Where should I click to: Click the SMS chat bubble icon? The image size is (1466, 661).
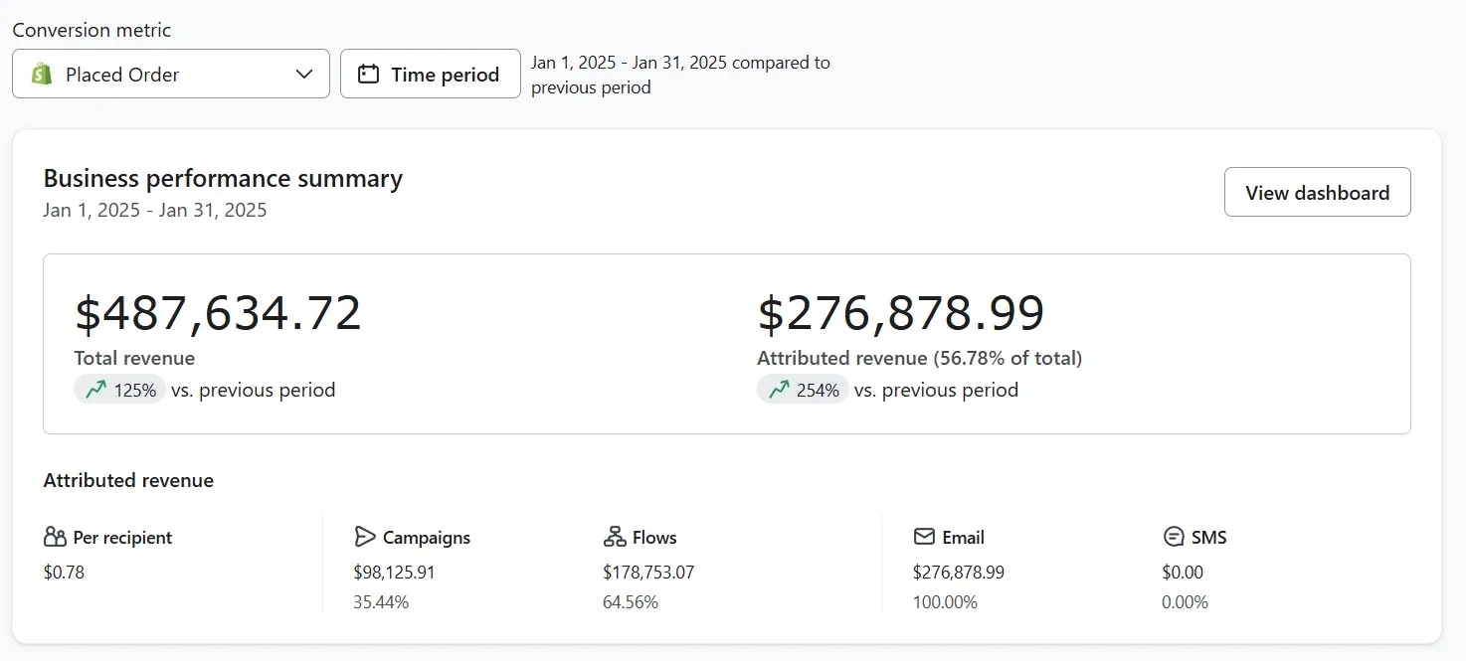pyautogui.click(x=1174, y=538)
